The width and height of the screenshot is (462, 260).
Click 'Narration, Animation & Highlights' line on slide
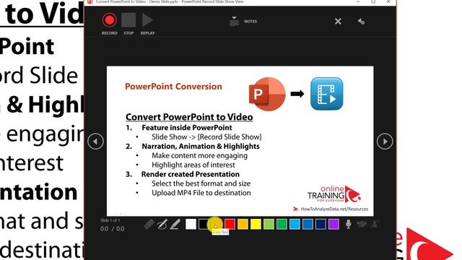point(201,146)
